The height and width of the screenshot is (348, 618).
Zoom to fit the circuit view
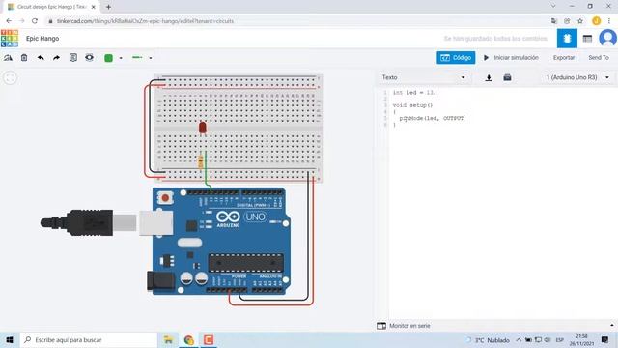pyautogui.click(x=11, y=77)
